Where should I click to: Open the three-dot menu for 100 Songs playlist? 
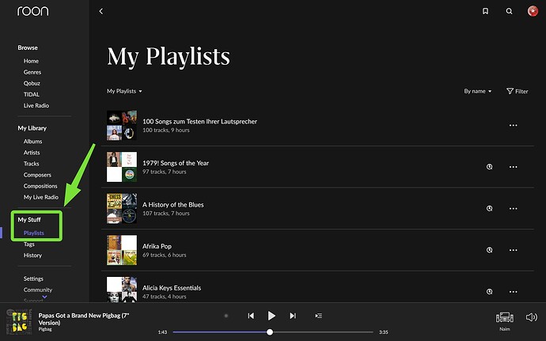point(513,125)
